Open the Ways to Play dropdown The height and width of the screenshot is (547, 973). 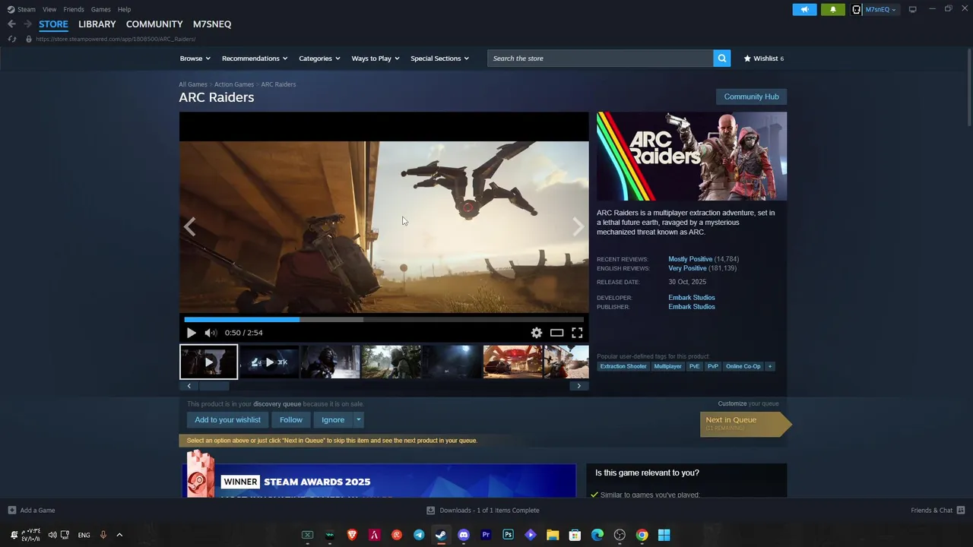click(376, 58)
